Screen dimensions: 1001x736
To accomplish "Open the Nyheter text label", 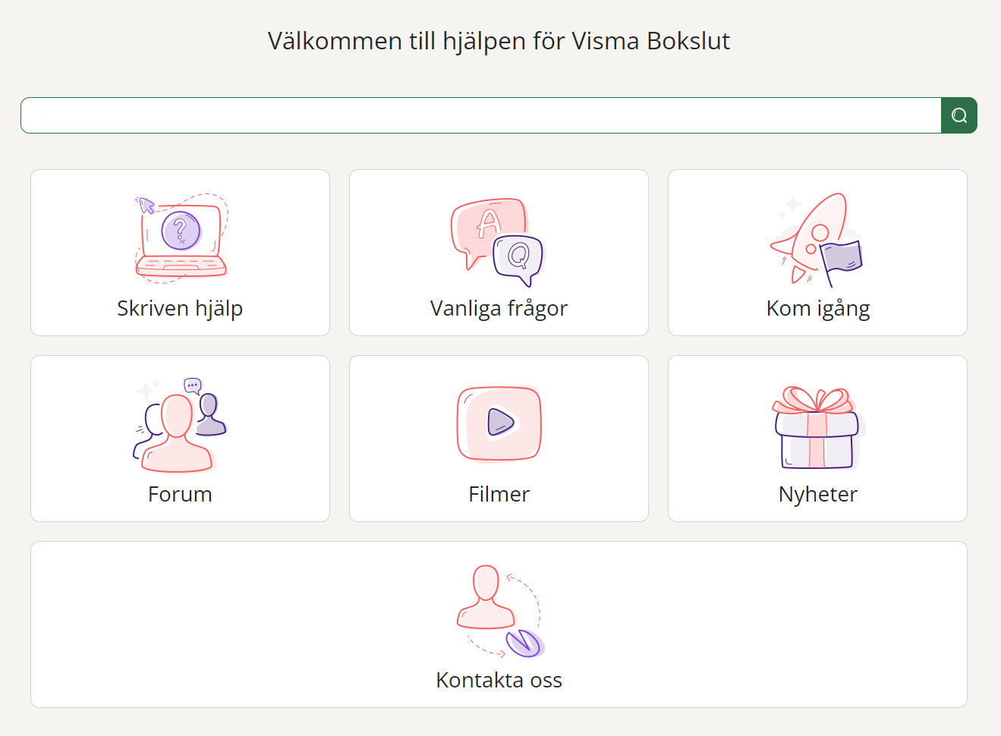I will click(818, 494).
